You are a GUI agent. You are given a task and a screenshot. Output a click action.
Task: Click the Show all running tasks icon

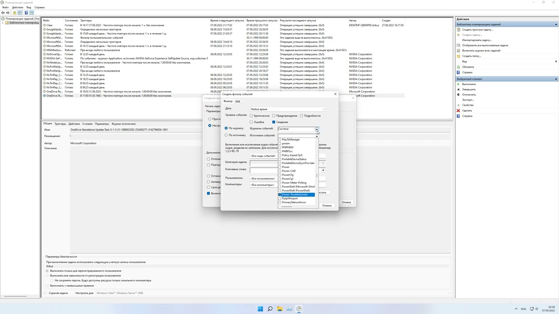click(459, 45)
